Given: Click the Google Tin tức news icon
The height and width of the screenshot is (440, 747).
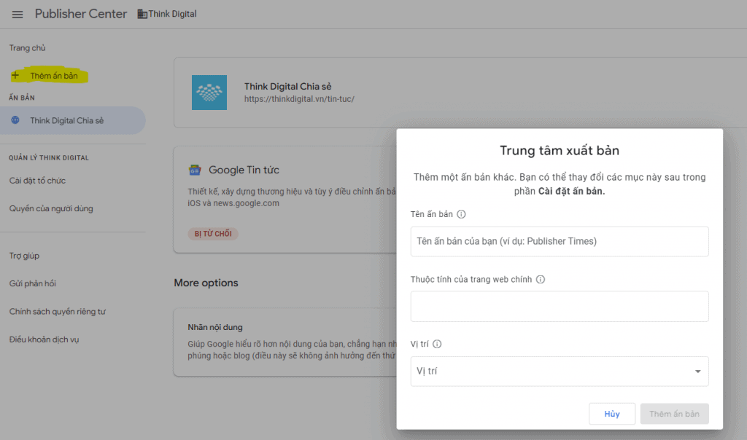Looking at the screenshot, I should click(195, 170).
